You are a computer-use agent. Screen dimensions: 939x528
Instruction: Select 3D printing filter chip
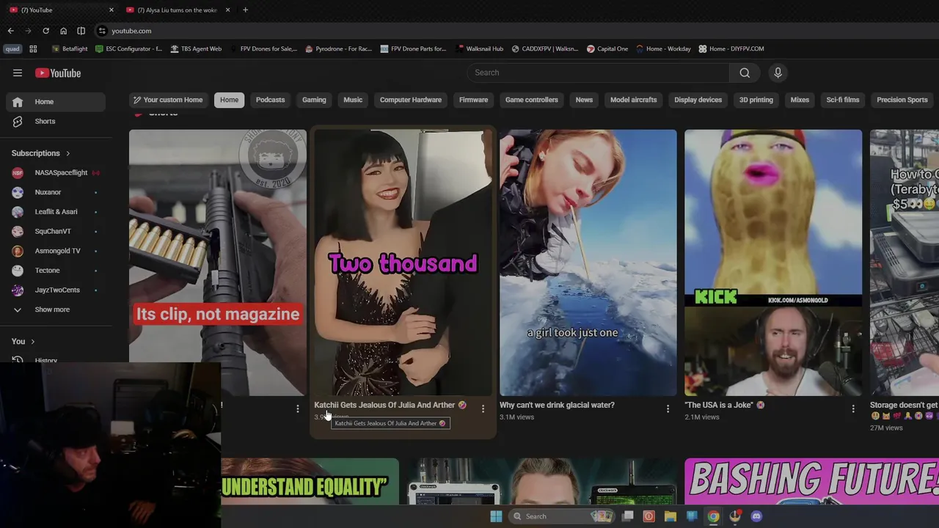pos(756,100)
